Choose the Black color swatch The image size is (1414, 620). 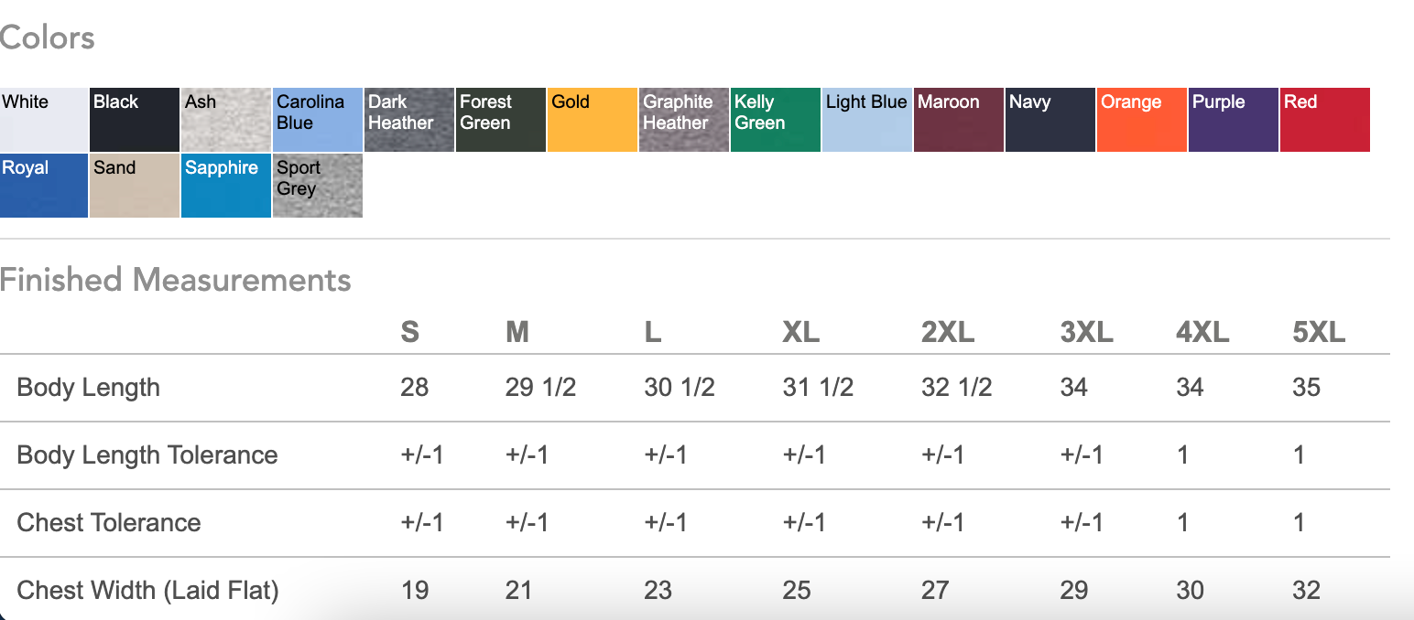point(135,120)
